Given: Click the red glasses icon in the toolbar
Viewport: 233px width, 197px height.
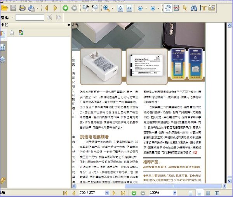Looking at the screenshot, I should 176,8.
